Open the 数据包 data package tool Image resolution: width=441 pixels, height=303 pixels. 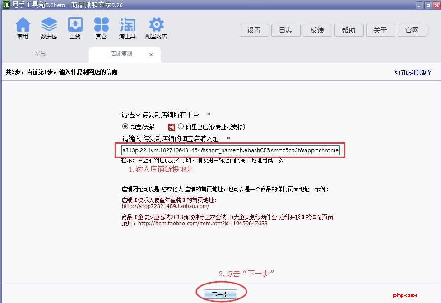pos(49,28)
